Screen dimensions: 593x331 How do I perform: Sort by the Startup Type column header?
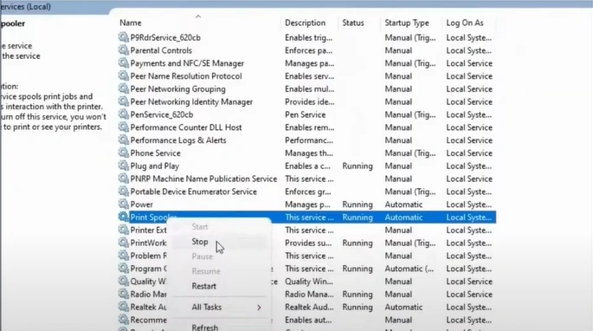coord(407,23)
